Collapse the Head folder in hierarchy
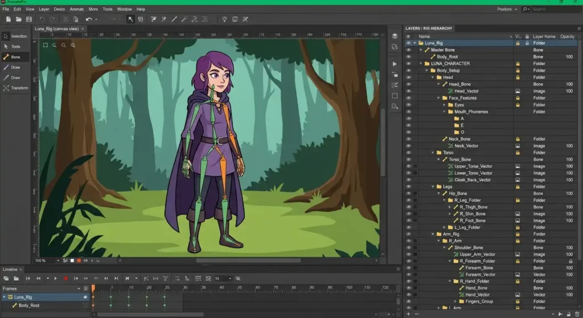The width and height of the screenshot is (583, 318). 433,77
